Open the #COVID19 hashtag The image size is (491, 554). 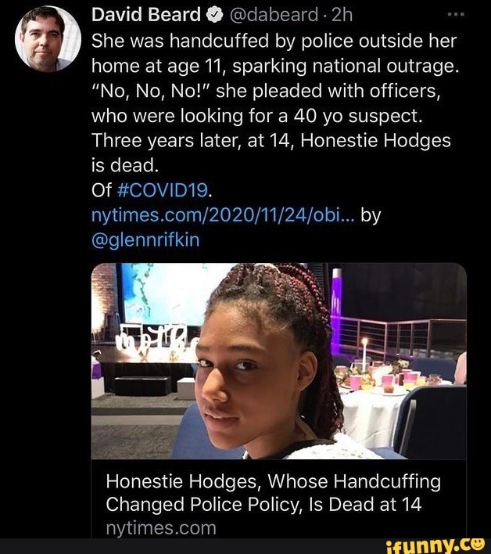point(162,190)
